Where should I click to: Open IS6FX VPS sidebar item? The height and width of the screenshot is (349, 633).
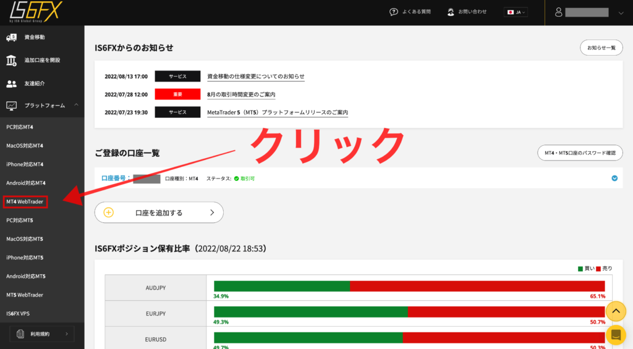coord(18,314)
